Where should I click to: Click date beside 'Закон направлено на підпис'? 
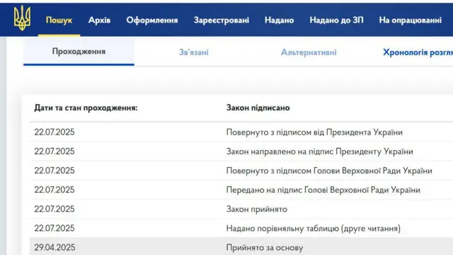55,152
